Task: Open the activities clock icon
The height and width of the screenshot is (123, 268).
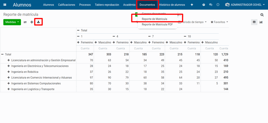Action: pyautogui.click(x=218, y=5)
